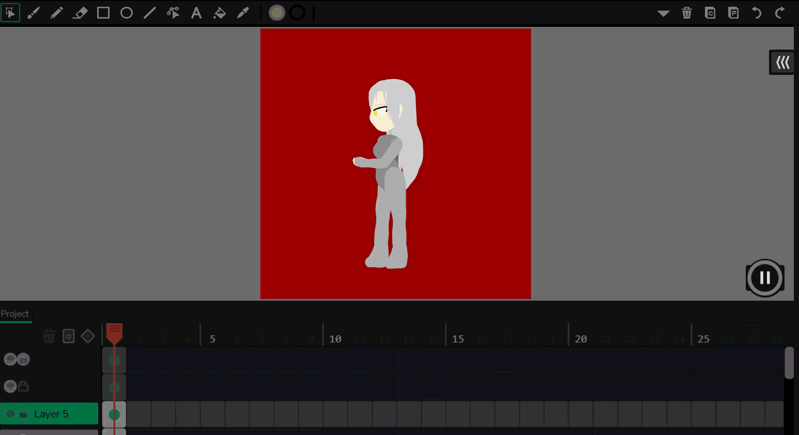The width and height of the screenshot is (799, 435).
Task: Jump to frame 25 on the timeline ruler
Action: pos(703,339)
